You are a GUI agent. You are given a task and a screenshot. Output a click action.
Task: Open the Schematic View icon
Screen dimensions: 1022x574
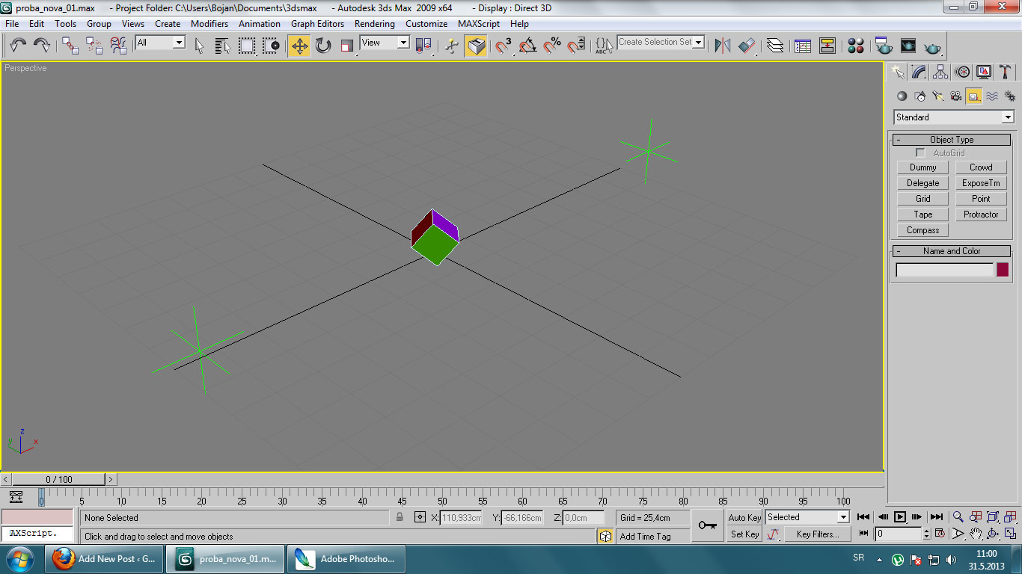pos(827,46)
